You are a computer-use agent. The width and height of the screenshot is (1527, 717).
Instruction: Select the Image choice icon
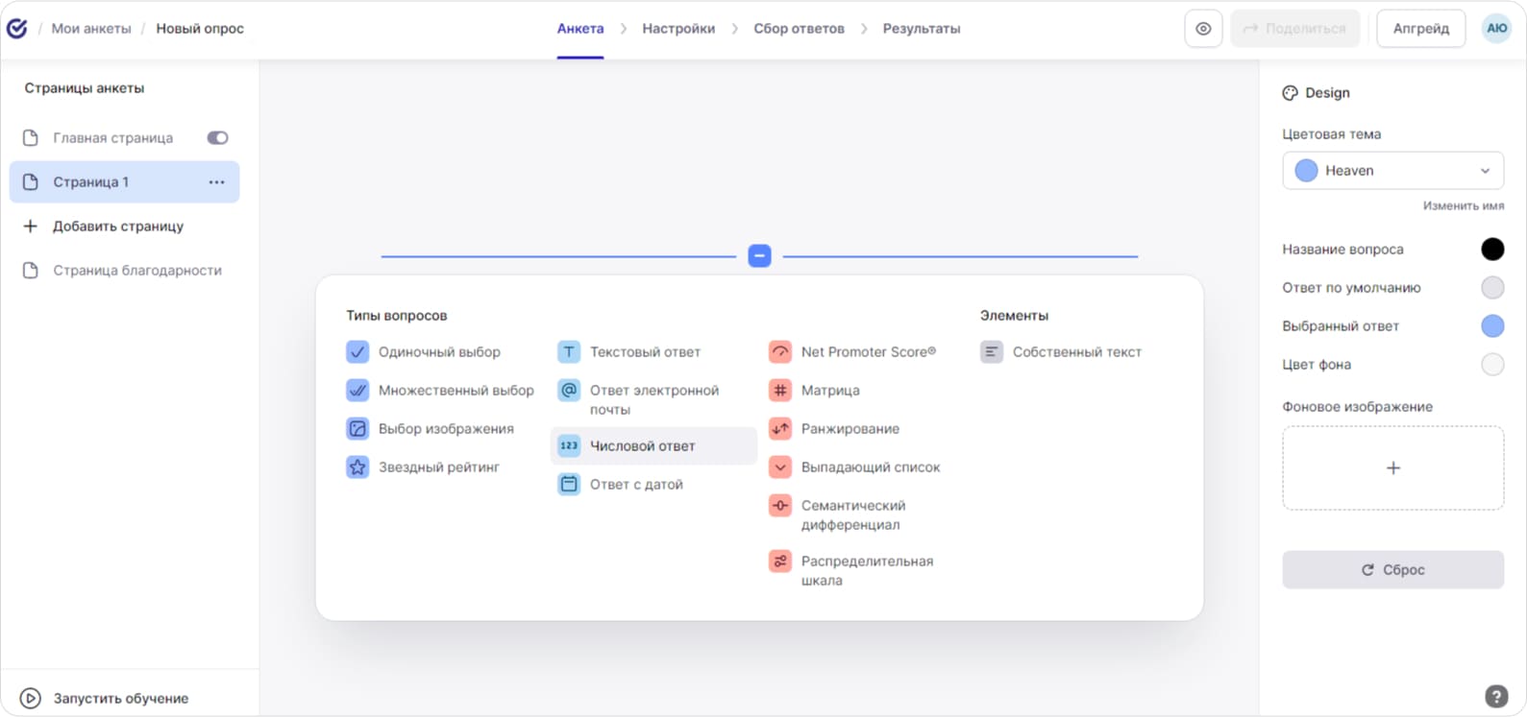[x=357, y=429]
